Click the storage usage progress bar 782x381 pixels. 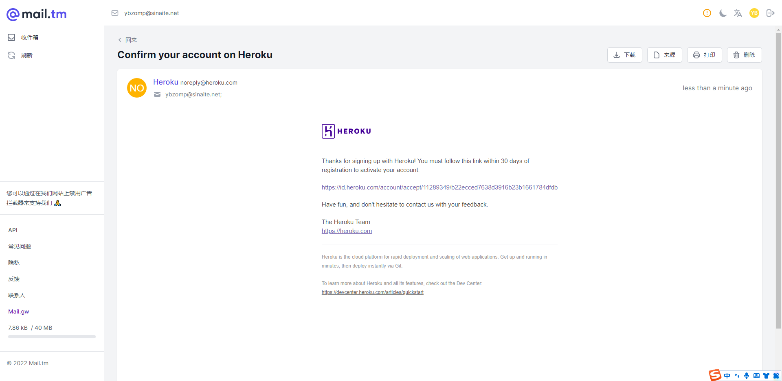[x=52, y=337]
